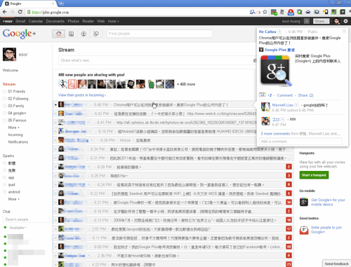Open the Photos icon in Google+ toolbar
The width and height of the screenshot is (351, 267).
point(71,34)
